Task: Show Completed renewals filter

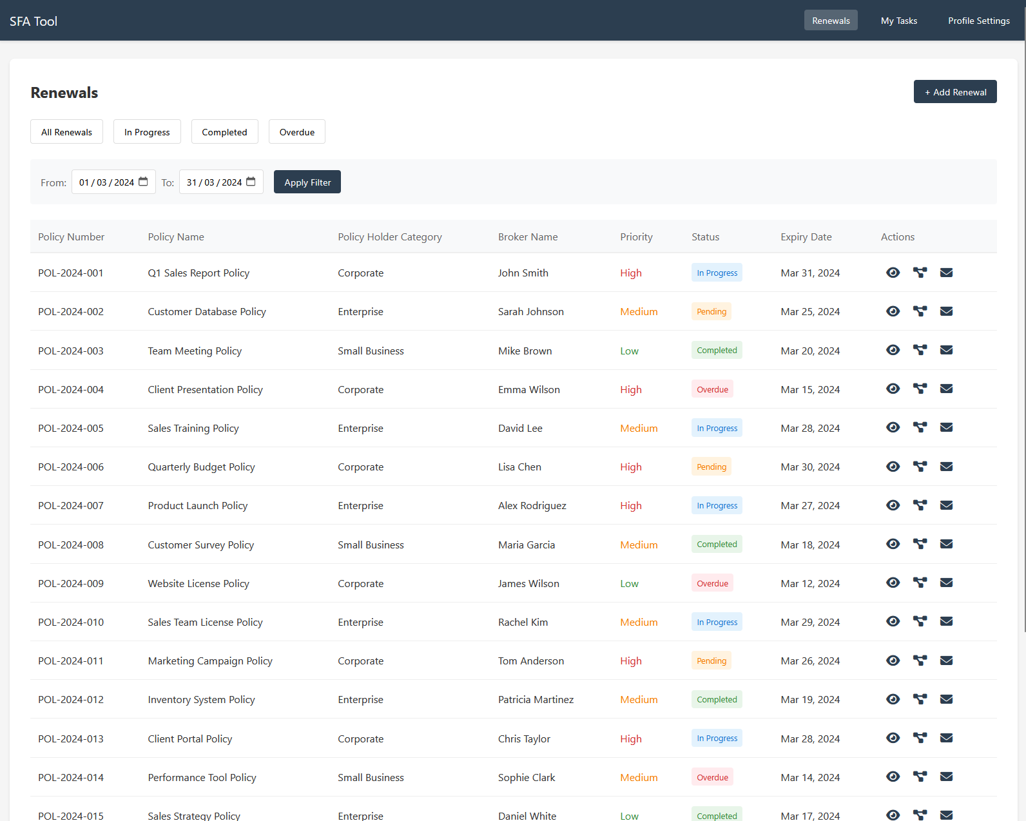Action: (x=224, y=132)
